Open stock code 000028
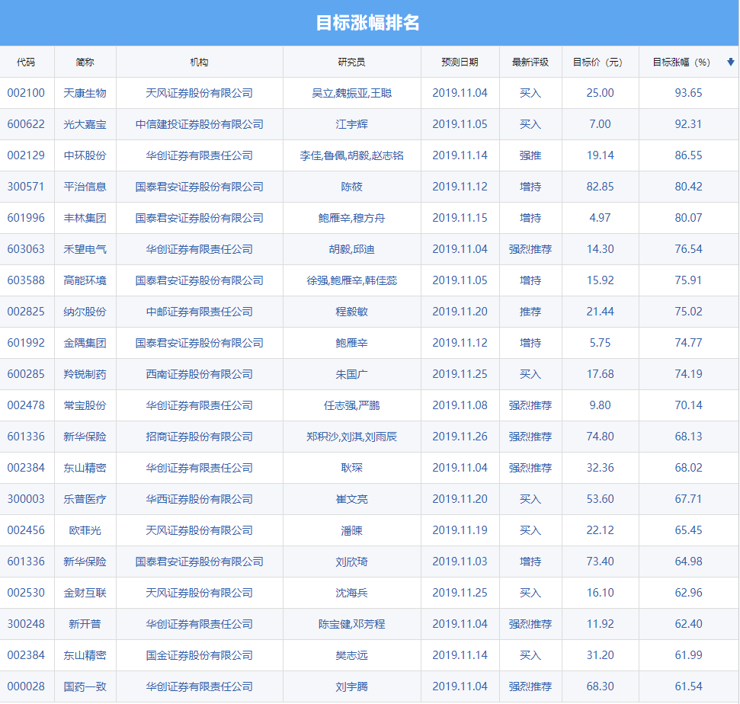Screen dimensions: 740x704 click(26, 686)
